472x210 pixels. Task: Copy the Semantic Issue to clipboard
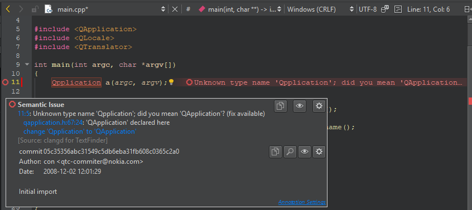281,106
